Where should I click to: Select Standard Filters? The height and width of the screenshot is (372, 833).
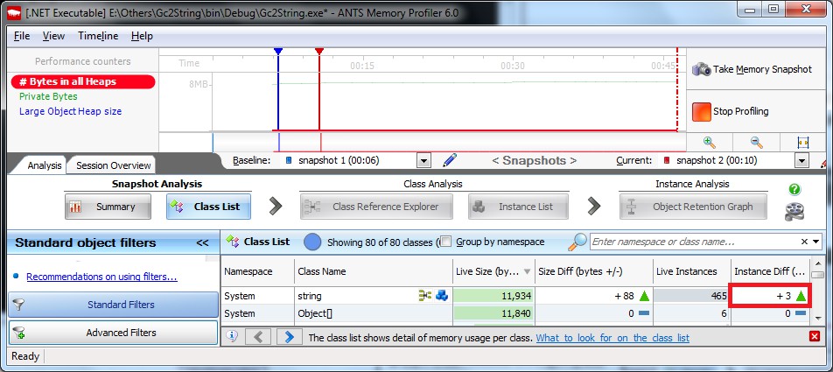pyautogui.click(x=113, y=305)
